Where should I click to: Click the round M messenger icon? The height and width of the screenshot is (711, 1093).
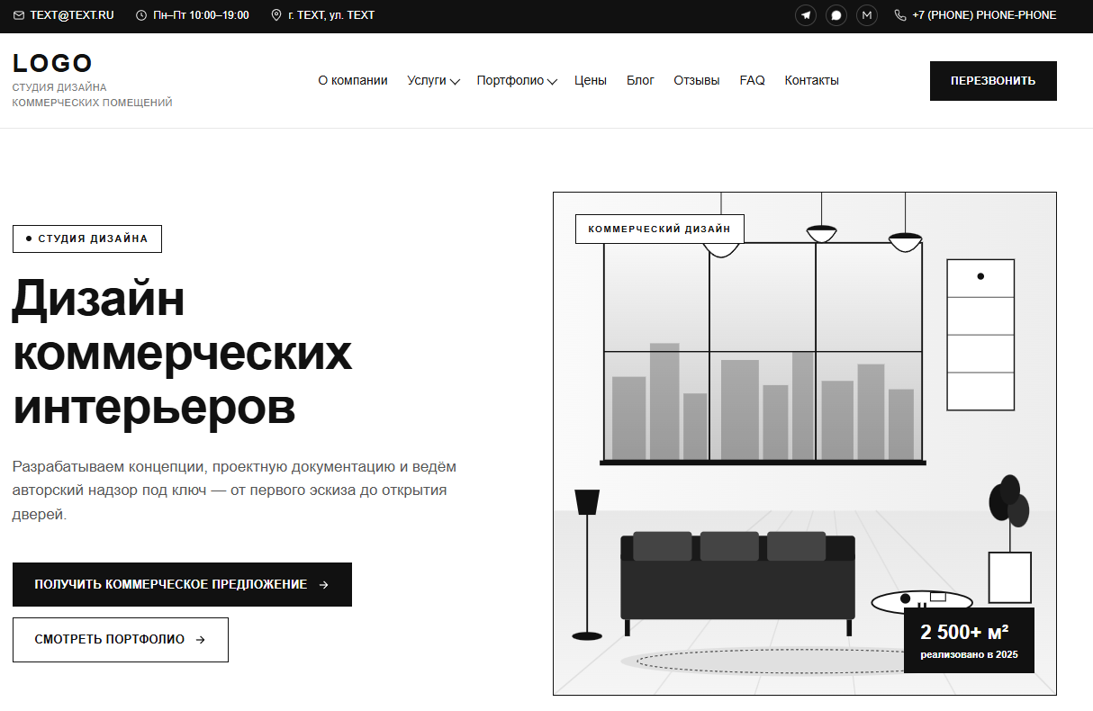pyautogui.click(x=867, y=15)
